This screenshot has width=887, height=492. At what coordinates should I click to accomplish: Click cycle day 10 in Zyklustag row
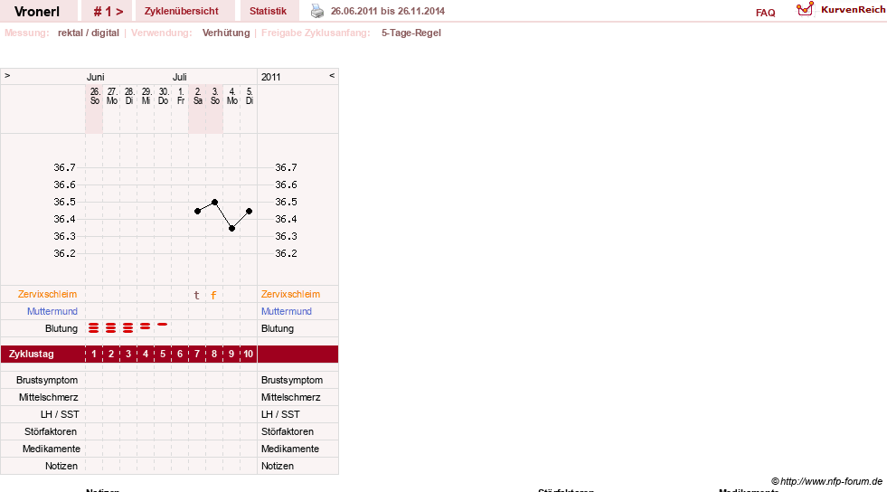(x=249, y=354)
